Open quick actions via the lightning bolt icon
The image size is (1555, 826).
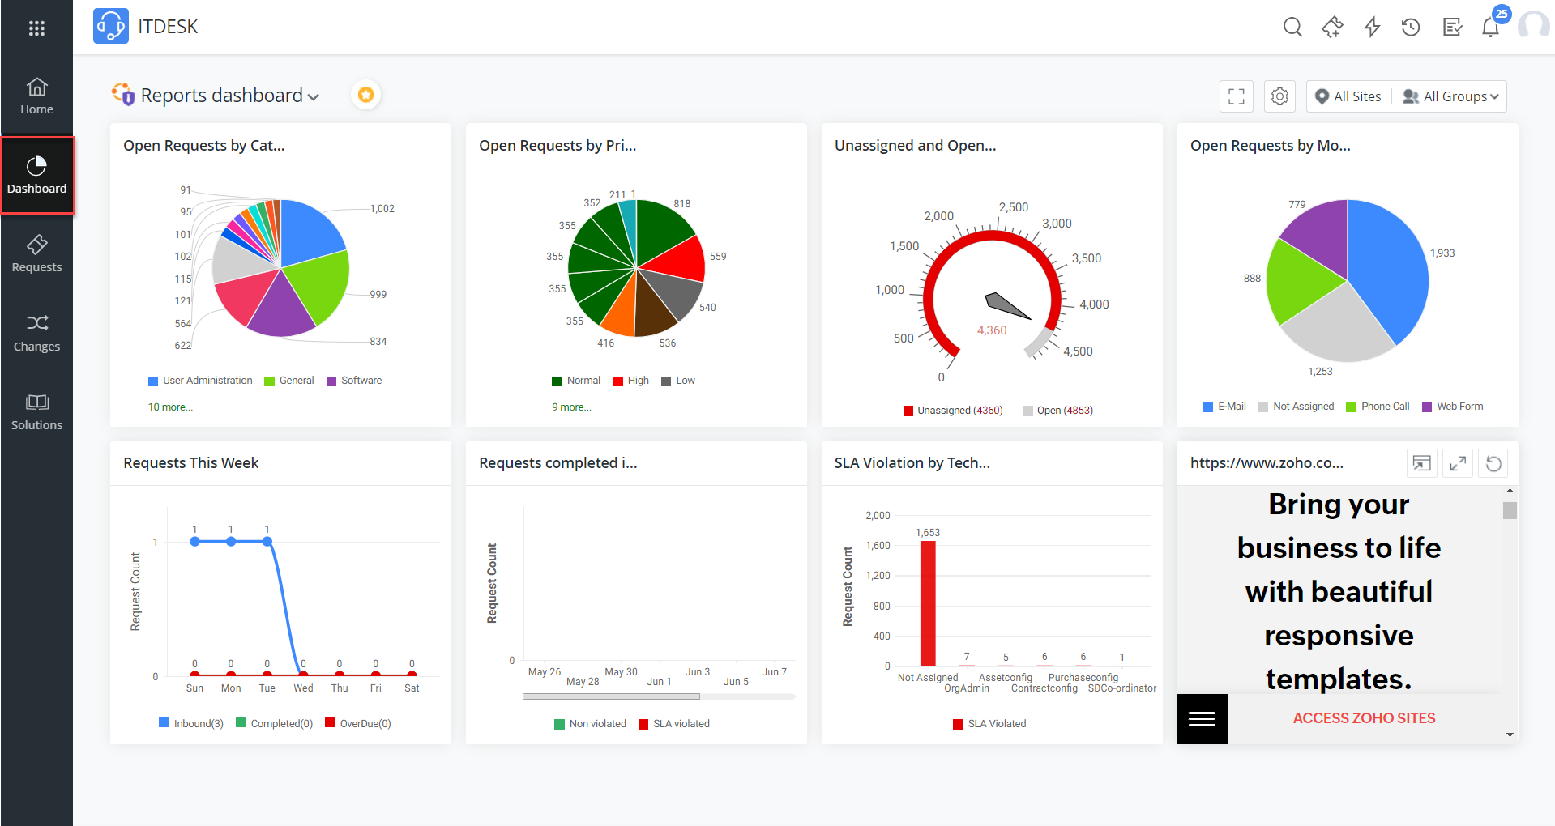pyautogui.click(x=1372, y=27)
